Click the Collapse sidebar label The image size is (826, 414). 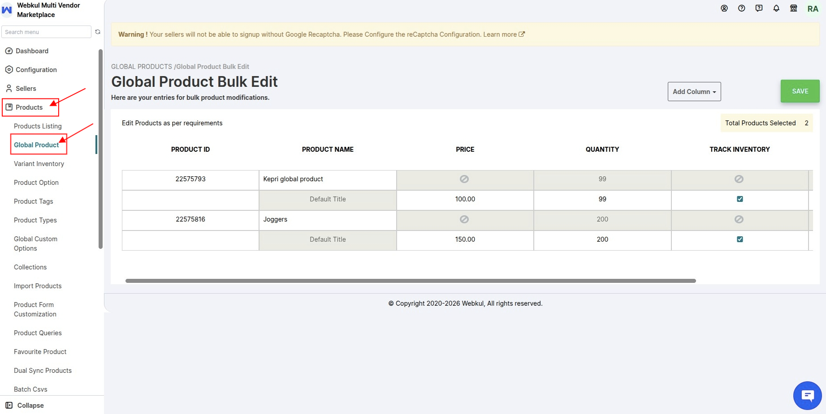[x=30, y=405]
